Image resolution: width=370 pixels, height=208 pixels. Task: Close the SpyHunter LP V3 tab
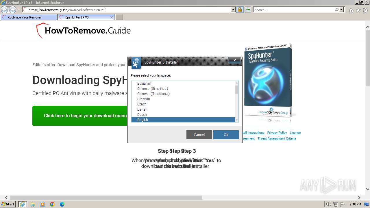click(x=112, y=17)
